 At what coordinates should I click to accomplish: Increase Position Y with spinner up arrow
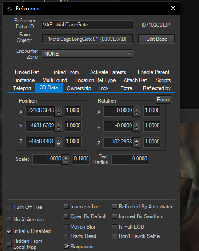[58, 125]
